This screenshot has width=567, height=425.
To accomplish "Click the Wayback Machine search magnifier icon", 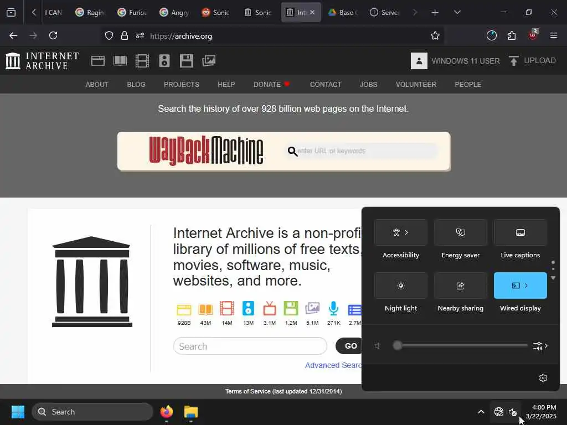I will tap(292, 151).
